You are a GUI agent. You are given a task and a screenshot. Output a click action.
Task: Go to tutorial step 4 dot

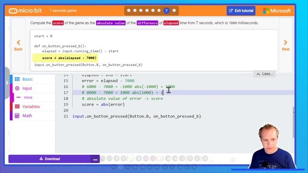pyautogui.click(x=147, y=11)
